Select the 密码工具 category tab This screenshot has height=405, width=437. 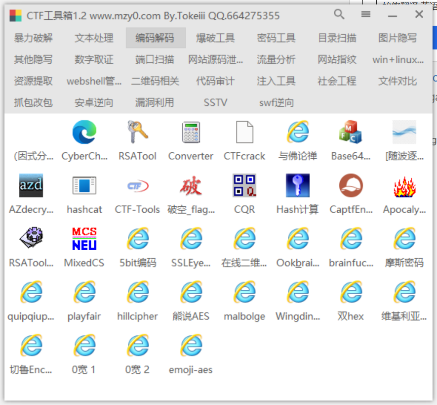(x=276, y=38)
